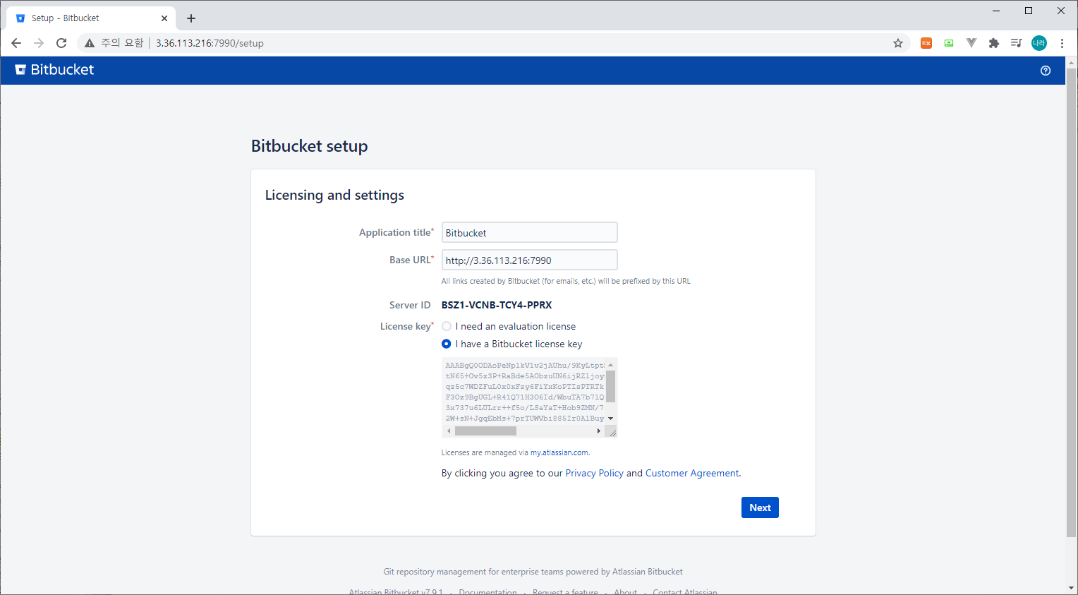Click license textarea scroll up arrow

pyautogui.click(x=611, y=365)
